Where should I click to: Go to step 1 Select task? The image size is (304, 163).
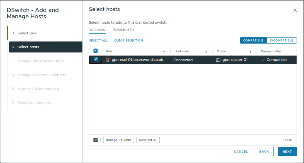(x=27, y=33)
